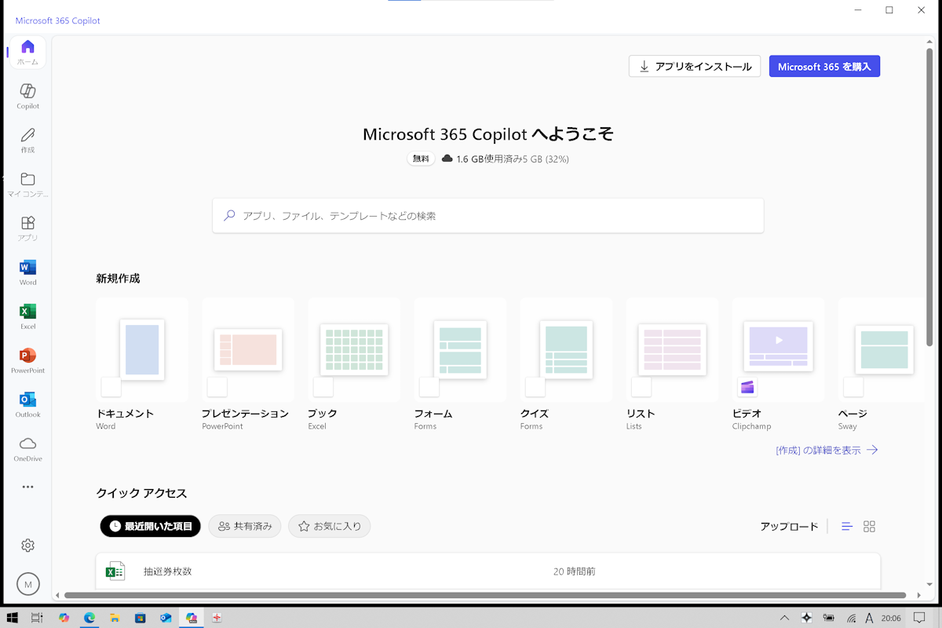Create a new Forms フォーム

pos(460,364)
